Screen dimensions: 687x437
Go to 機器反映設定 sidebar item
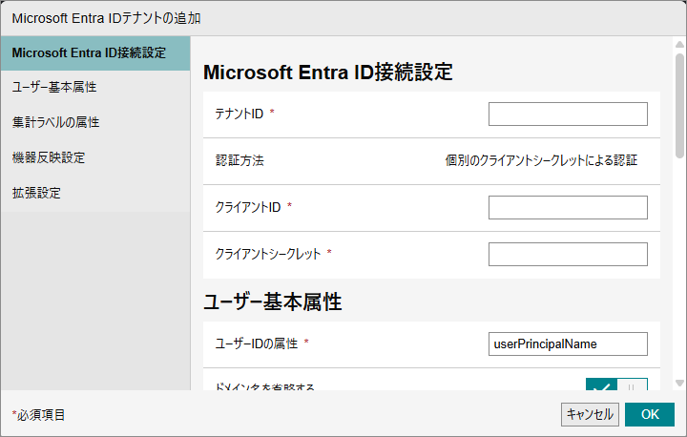pos(95,157)
